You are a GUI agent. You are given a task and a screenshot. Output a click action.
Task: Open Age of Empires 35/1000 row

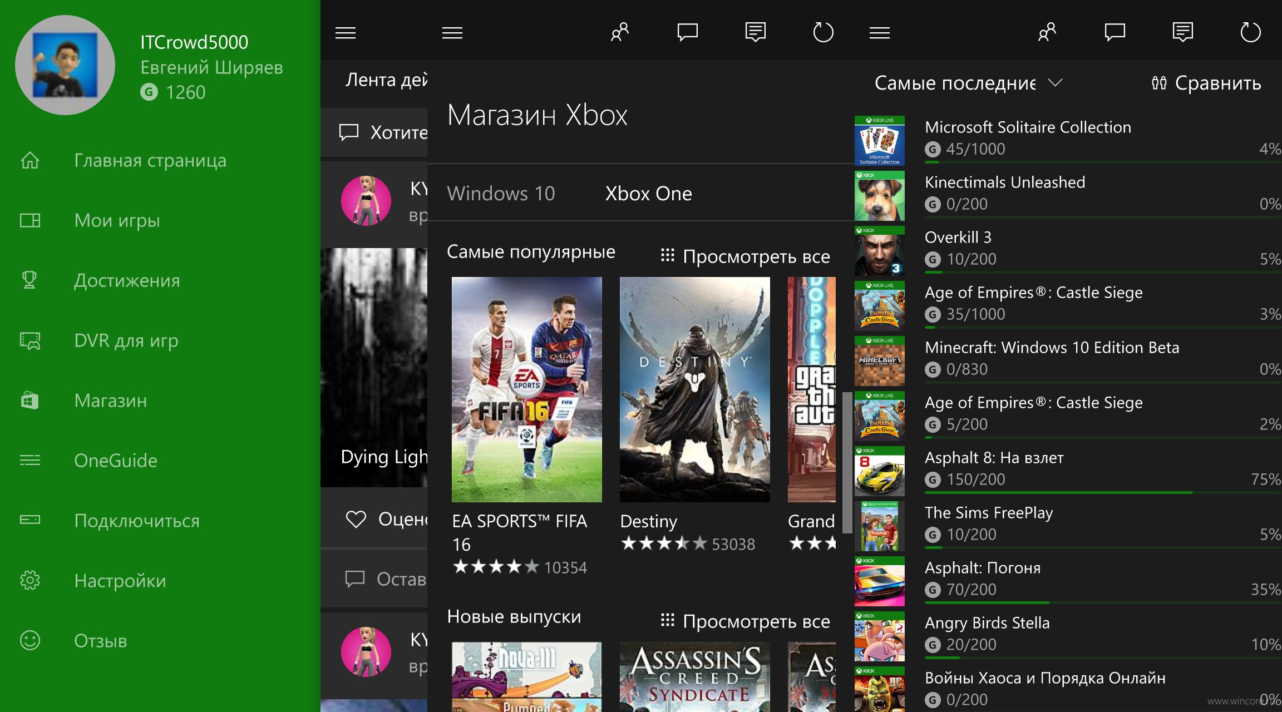[x=1068, y=305]
